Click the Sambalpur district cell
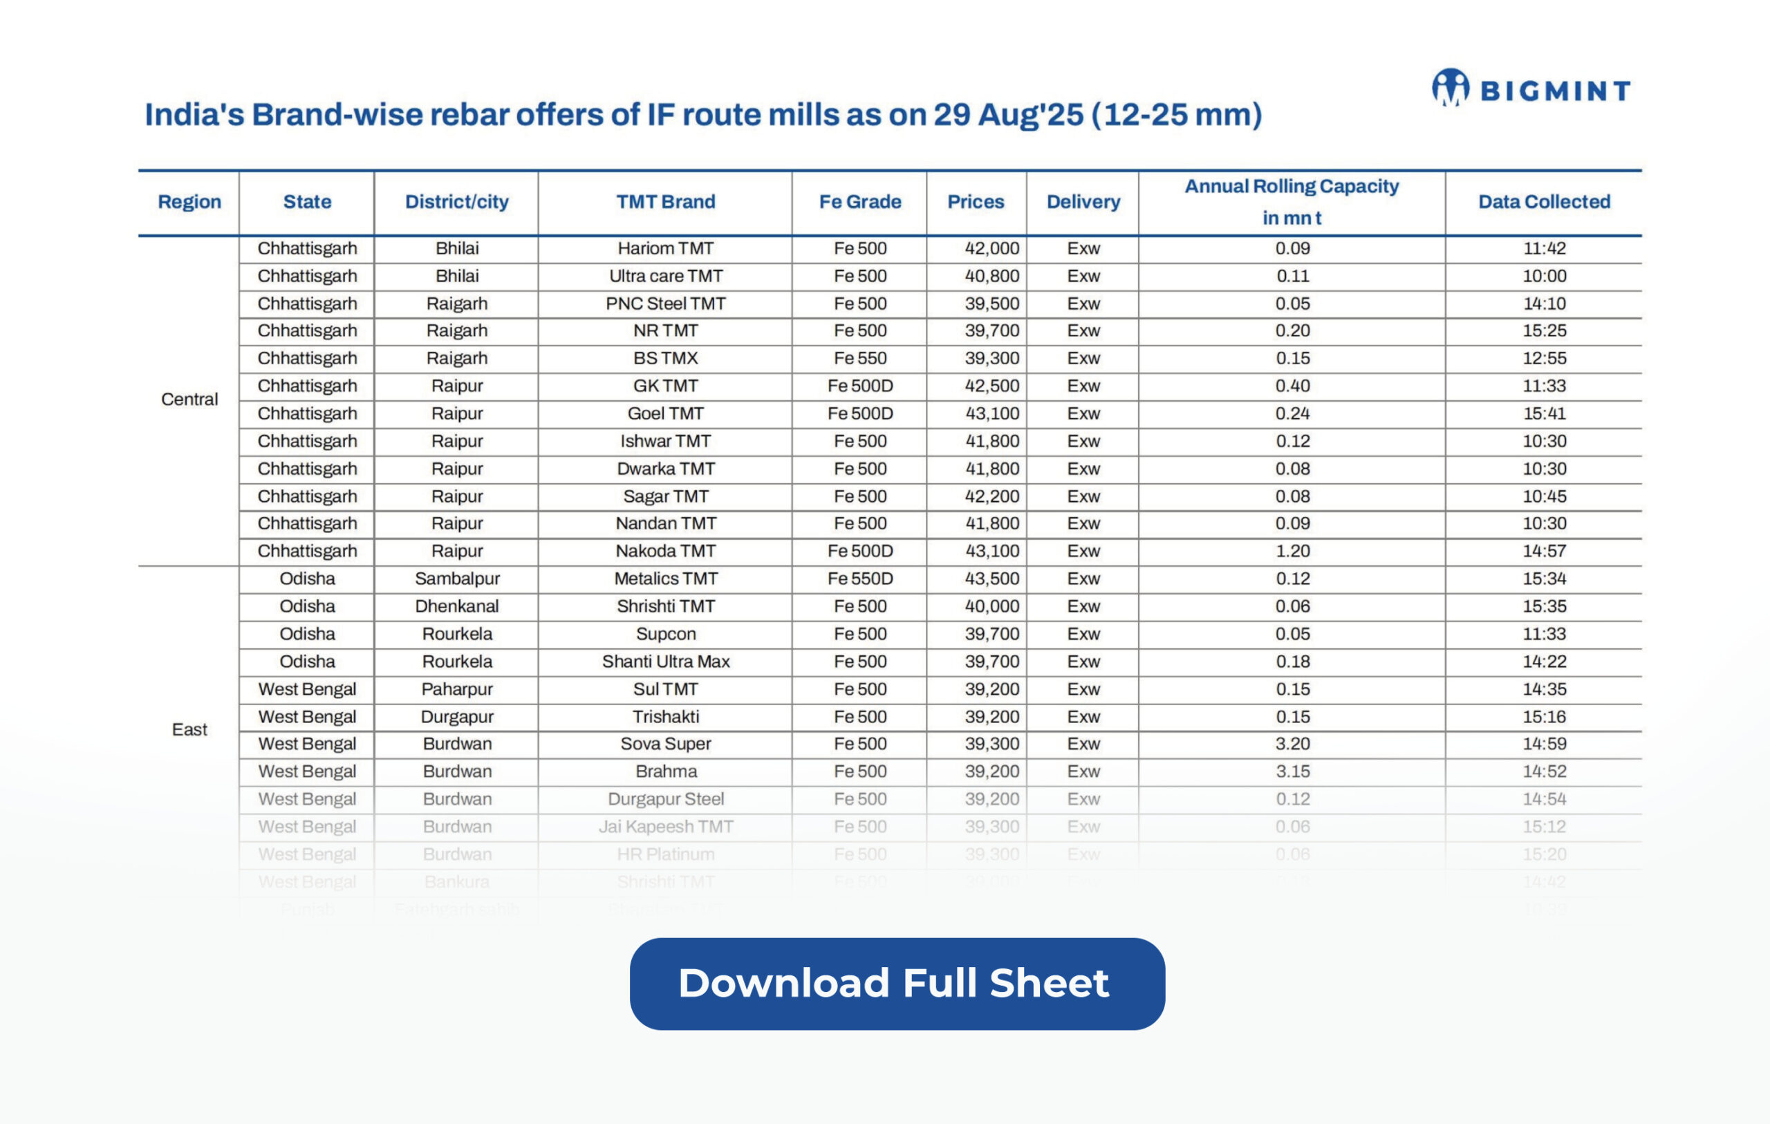Screen dimensions: 1770x1124 456,579
